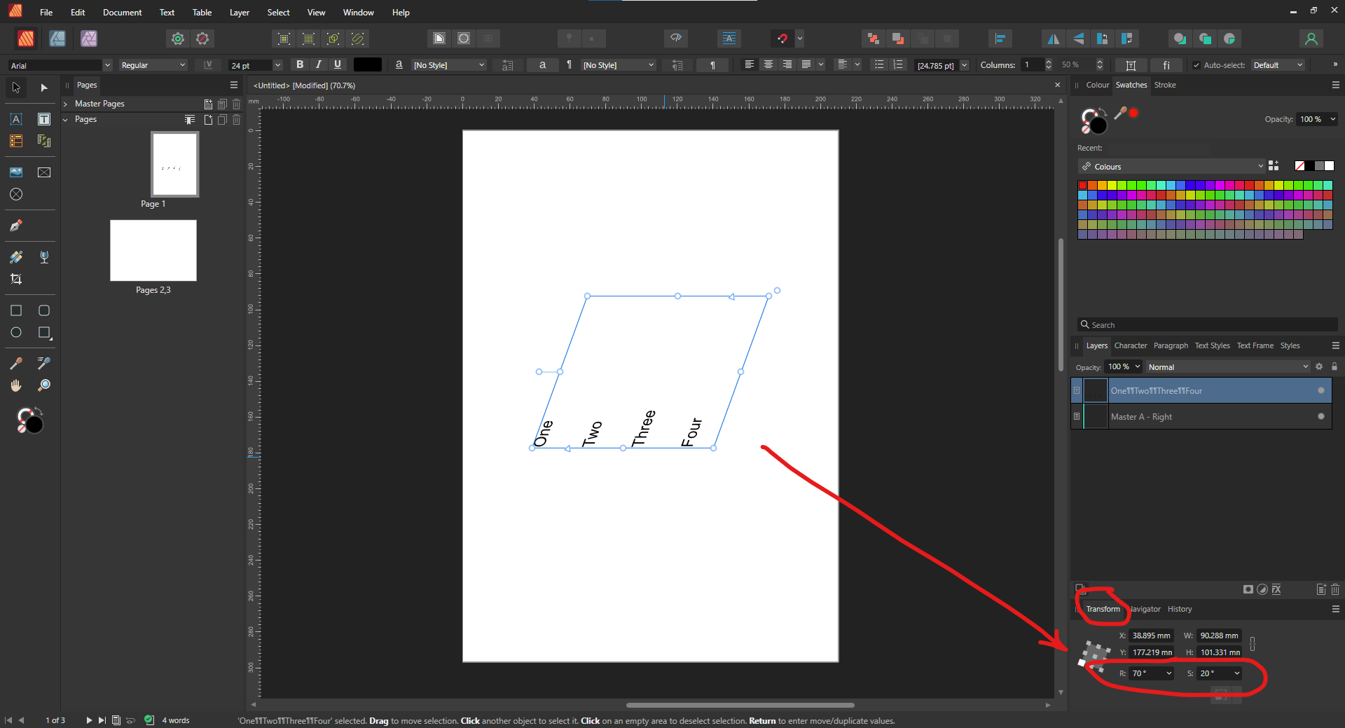Open shear 20° dropdown in Transform
The image size is (1345, 728).
[x=1236, y=673]
